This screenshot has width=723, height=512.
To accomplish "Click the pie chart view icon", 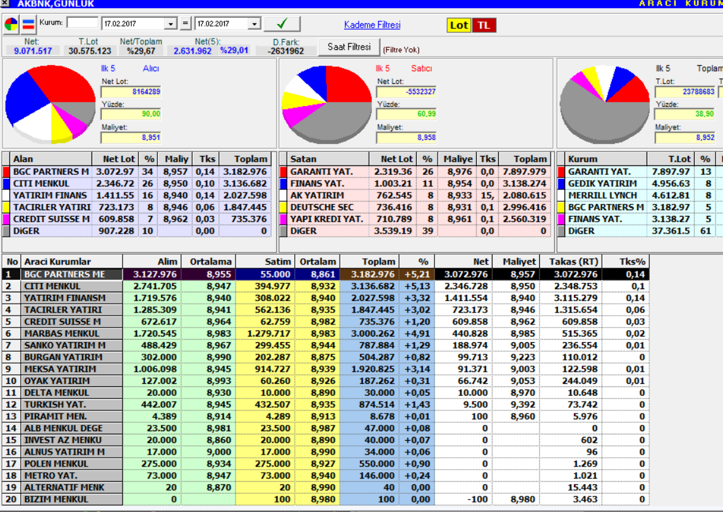I will pyautogui.click(x=11, y=24).
